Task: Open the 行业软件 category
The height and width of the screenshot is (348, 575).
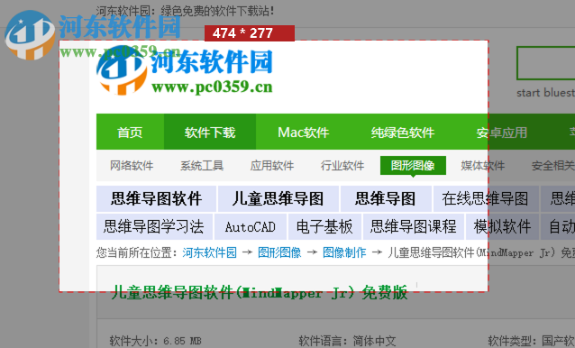Action: coord(342,165)
